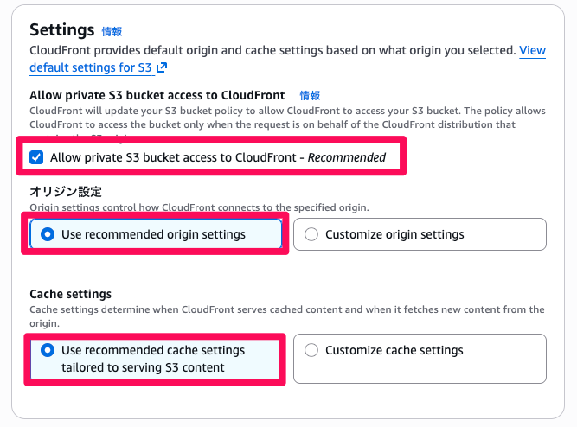577x427 pixels.
Task: Click 'tailored to serving S3 content' tile text
Action: tap(143, 367)
